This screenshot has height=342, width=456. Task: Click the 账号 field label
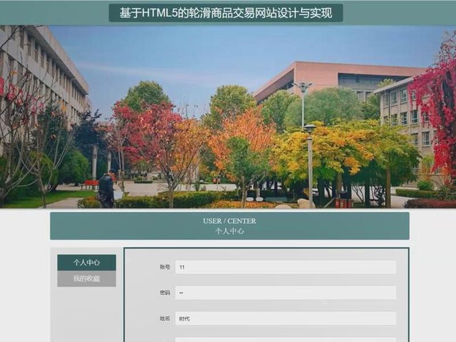(x=165, y=267)
